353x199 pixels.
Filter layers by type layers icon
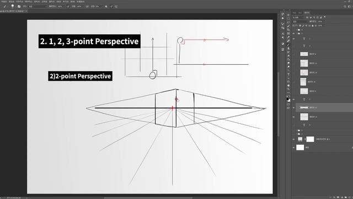314,17
